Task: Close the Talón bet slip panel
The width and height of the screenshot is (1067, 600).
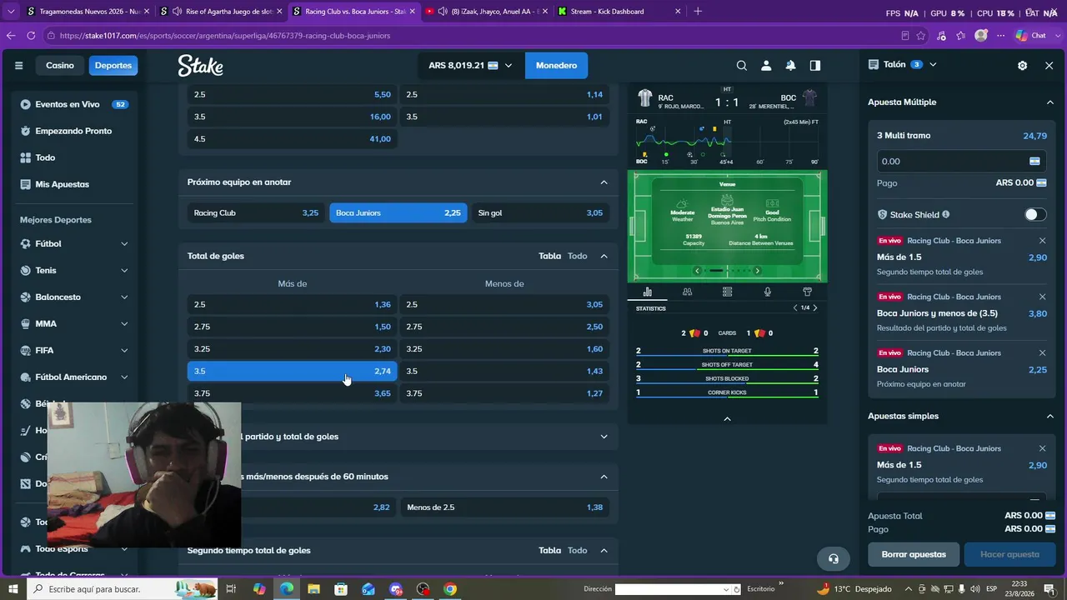Action: click(1049, 65)
